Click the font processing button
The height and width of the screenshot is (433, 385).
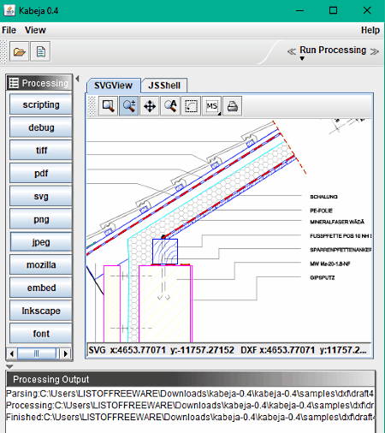(41, 333)
